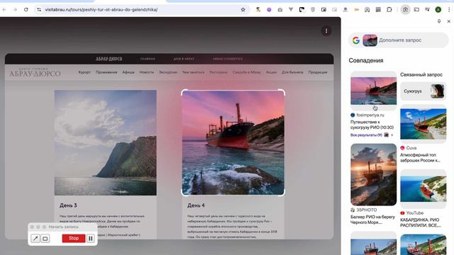Close the Google Lens side panel

tap(449, 21)
